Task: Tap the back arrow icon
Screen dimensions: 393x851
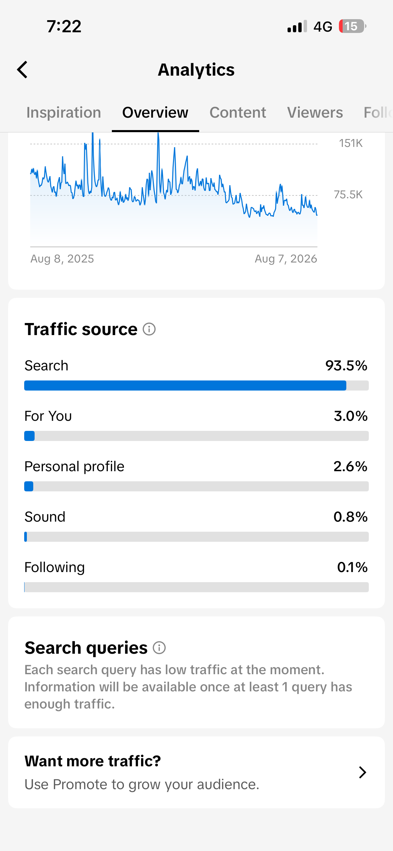Action: (x=22, y=70)
